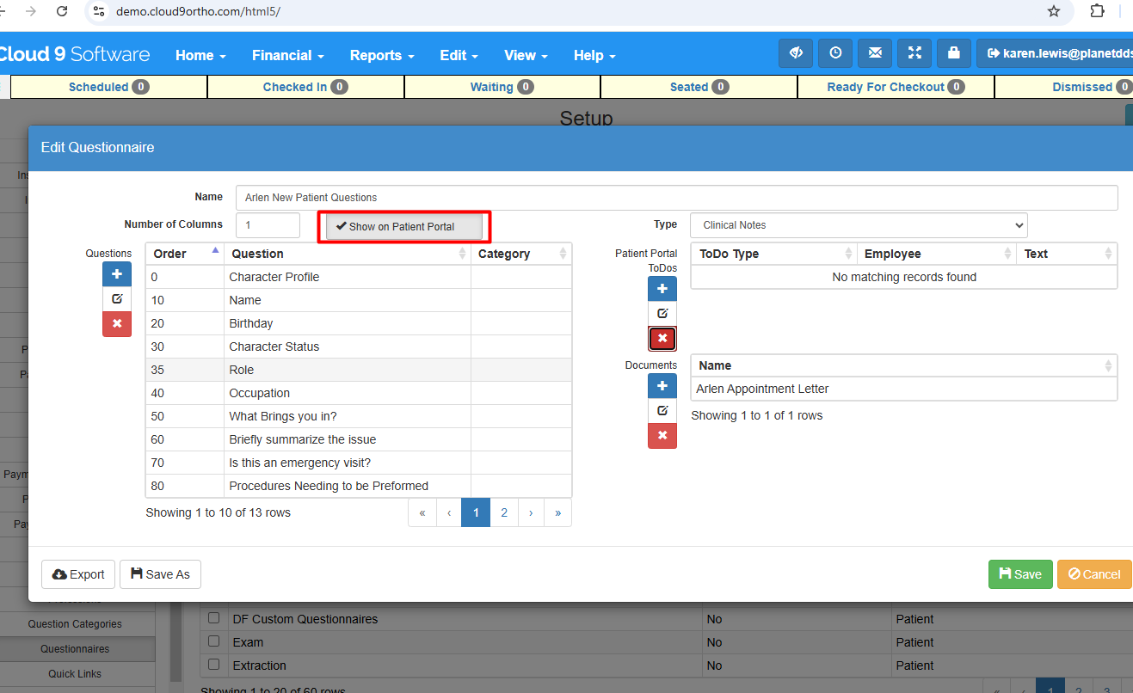Screen dimensions: 1133x693
Task: Add a new document
Action: point(662,386)
